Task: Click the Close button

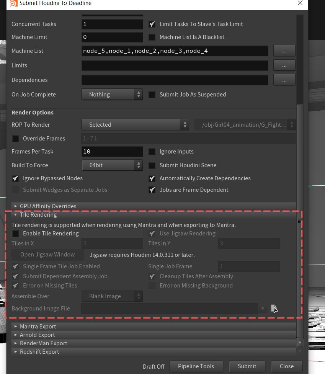Action: click(x=287, y=366)
